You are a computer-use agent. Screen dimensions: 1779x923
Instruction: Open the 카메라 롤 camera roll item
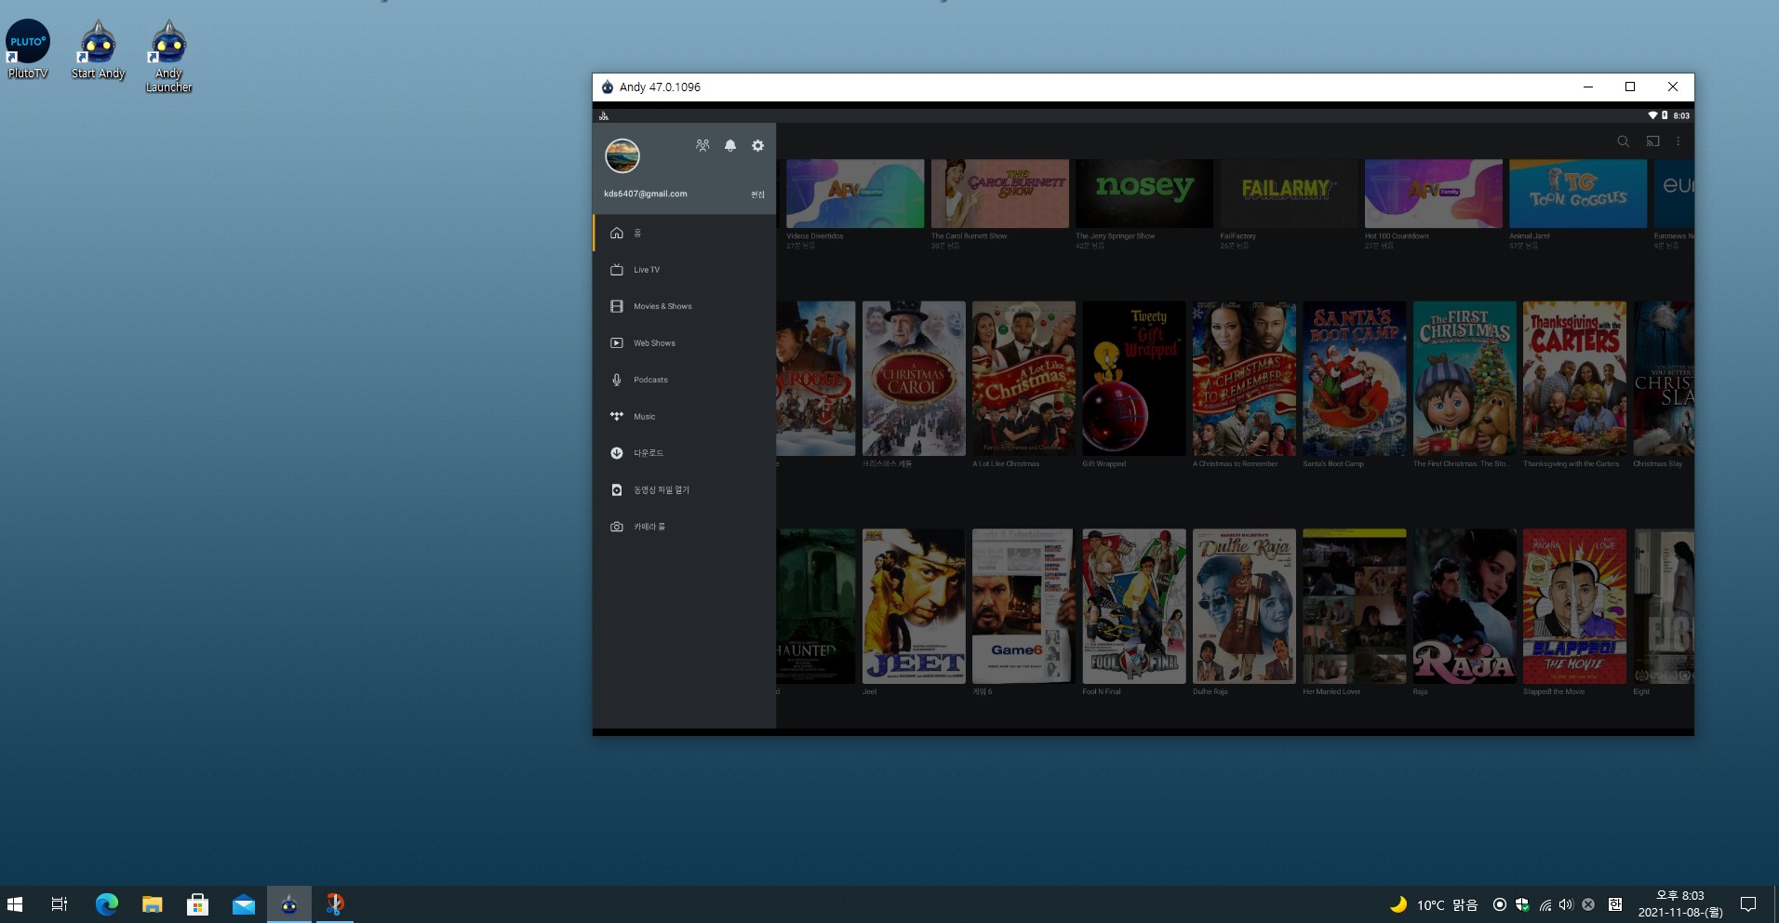685,527
